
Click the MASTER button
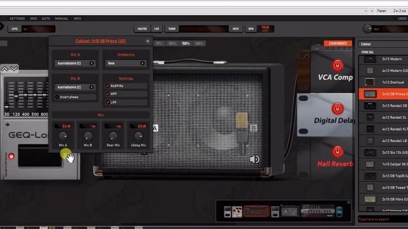(x=142, y=29)
